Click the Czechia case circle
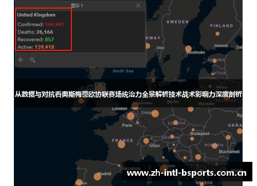257x186 pixels. pyautogui.click(x=176, y=122)
